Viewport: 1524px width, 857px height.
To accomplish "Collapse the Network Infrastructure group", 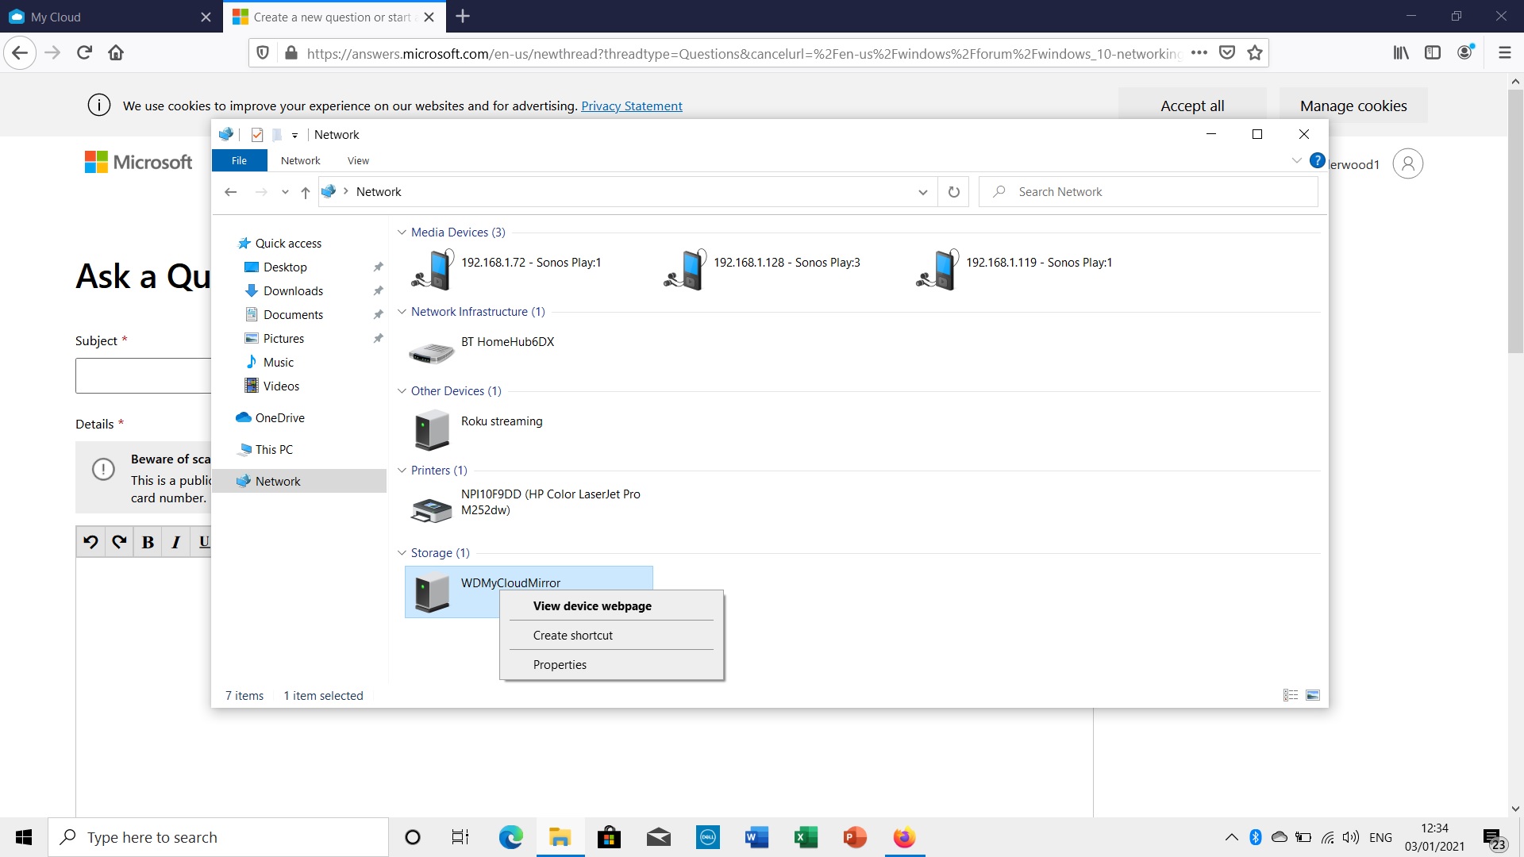I will pyautogui.click(x=402, y=312).
